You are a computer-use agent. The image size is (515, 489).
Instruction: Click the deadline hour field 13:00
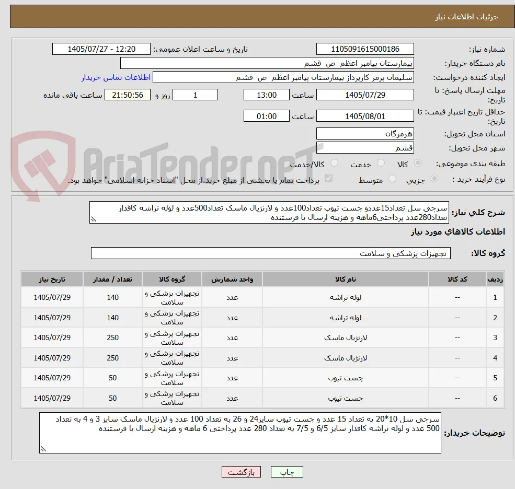[266, 95]
